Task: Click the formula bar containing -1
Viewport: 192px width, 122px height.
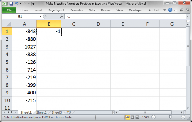Action: 125,16
